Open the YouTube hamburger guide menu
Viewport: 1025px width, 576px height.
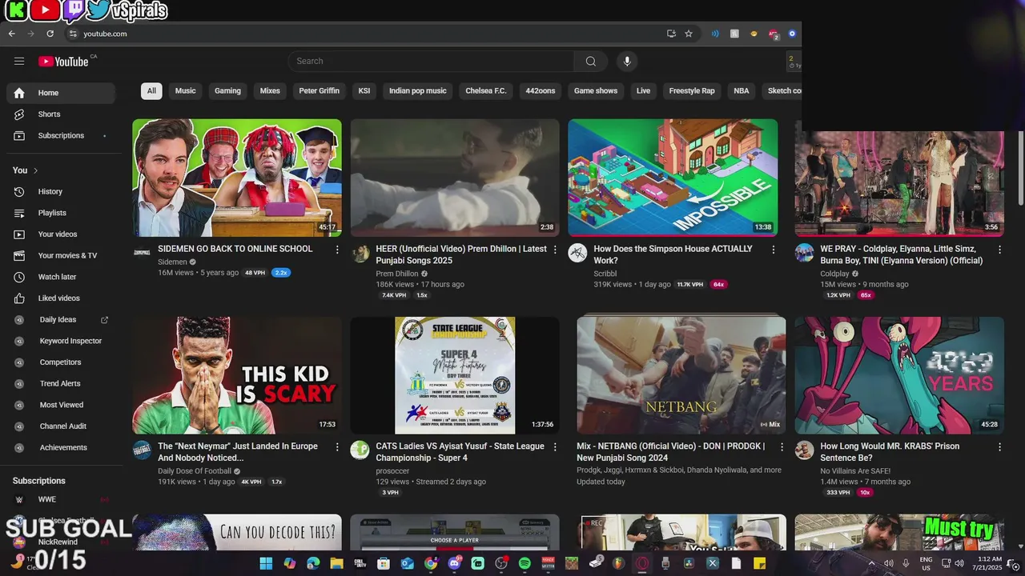click(x=19, y=61)
